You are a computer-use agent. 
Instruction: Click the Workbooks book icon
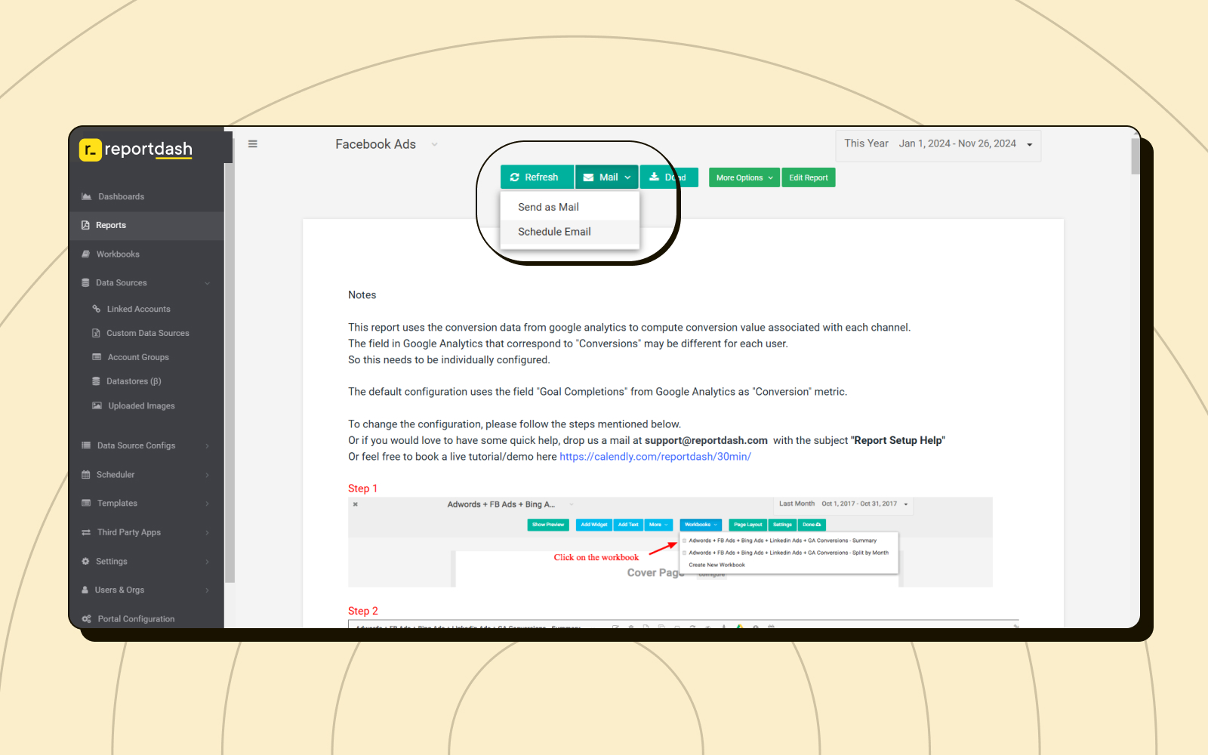tap(85, 254)
